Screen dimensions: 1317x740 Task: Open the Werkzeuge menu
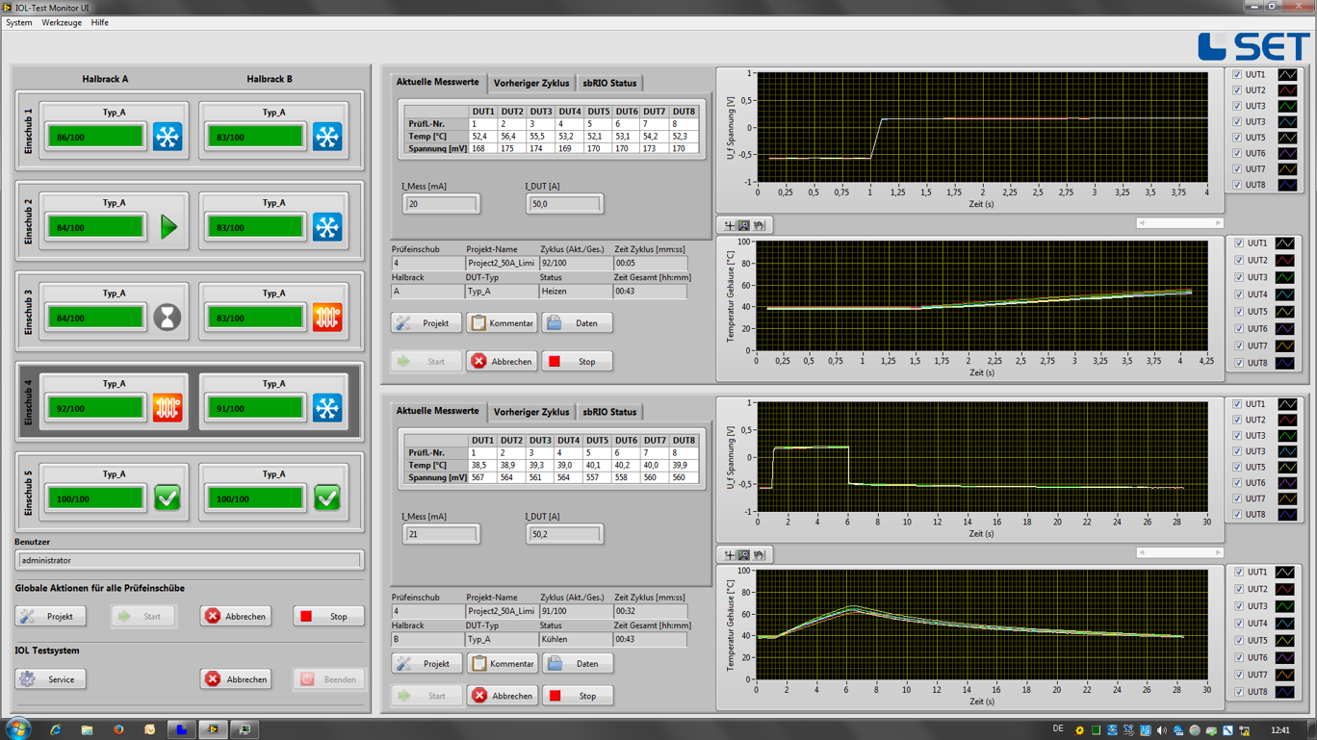click(62, 22)
